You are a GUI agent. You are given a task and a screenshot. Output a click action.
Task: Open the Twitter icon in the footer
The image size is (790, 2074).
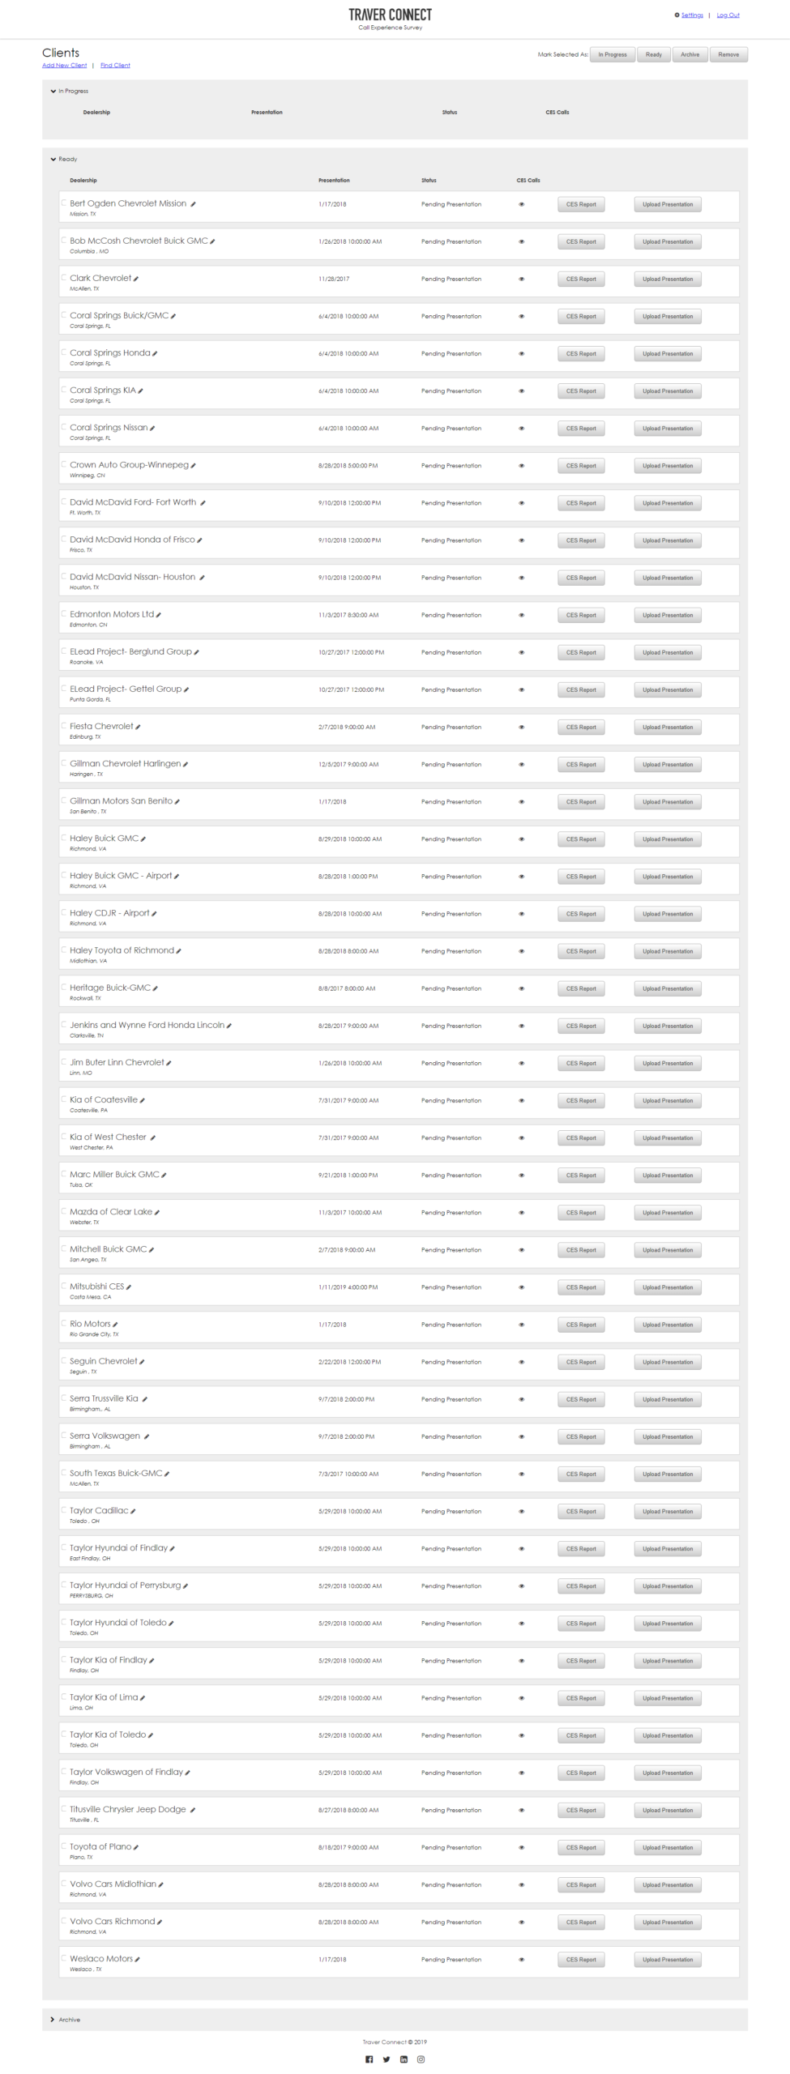[386, 2059]
